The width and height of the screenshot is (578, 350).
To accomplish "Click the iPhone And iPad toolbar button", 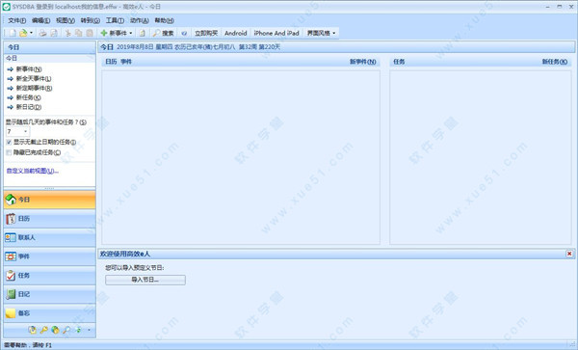I will (x=276, y=33).
